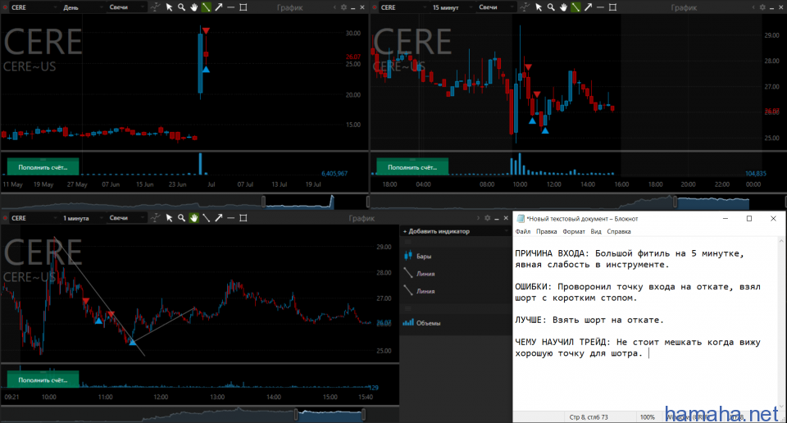Select the first Линия row in the indicator list
787x423 pixels.
[456, 274]
